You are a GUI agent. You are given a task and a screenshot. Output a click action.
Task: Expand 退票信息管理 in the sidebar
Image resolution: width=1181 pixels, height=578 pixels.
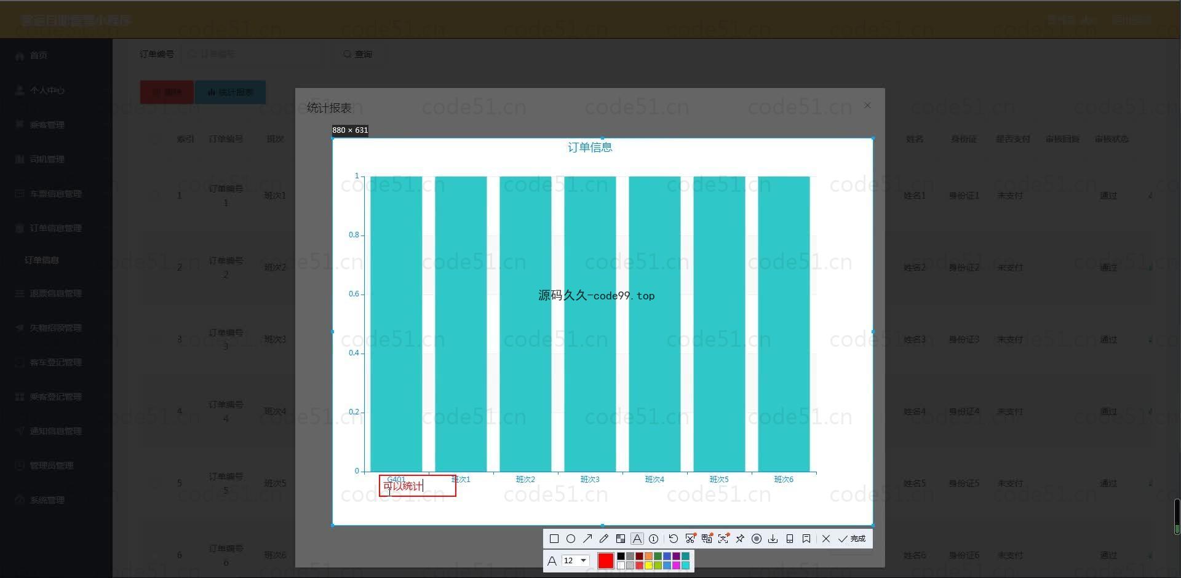coord(56,293)
